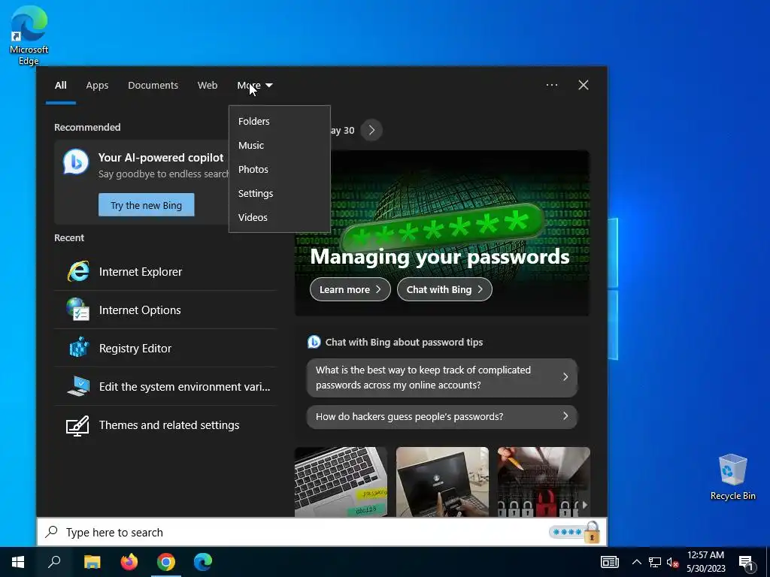The width and height of the screenshot is (770, 577).
Task: Launch Firefox from the taskbar
Action: pos(129,562)
